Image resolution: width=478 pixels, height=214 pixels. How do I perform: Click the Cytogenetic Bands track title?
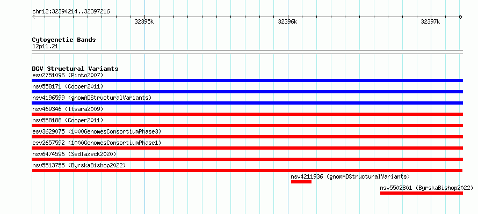coord(64,40)
